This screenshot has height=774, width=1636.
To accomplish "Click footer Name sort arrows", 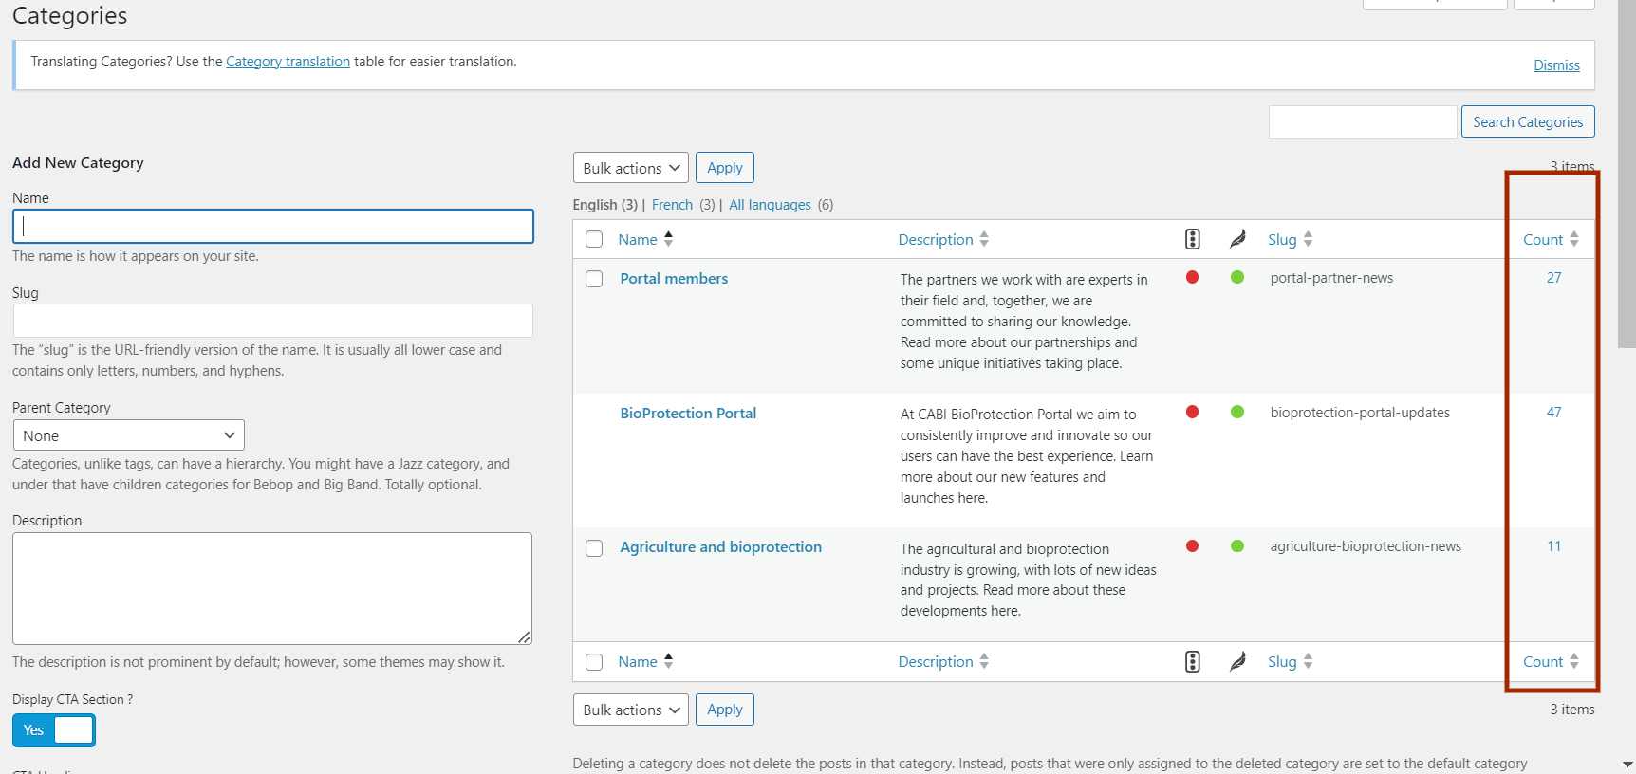I will pos(669,661).
